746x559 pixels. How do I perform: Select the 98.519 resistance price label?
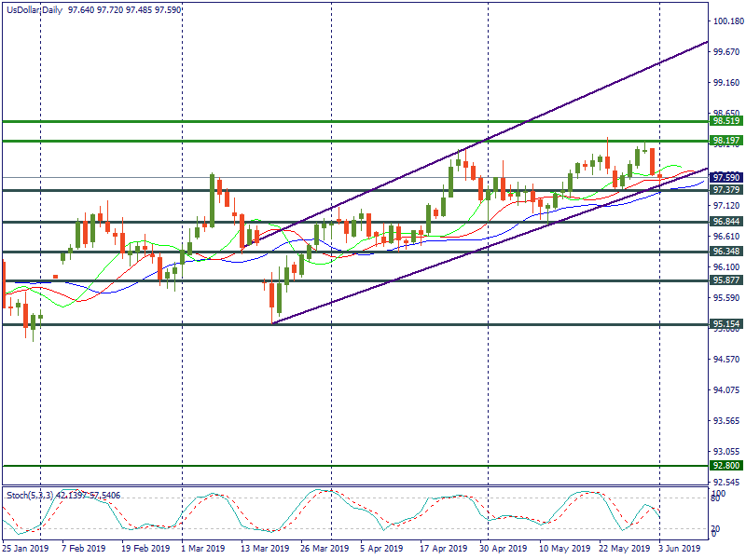(725, 121)
